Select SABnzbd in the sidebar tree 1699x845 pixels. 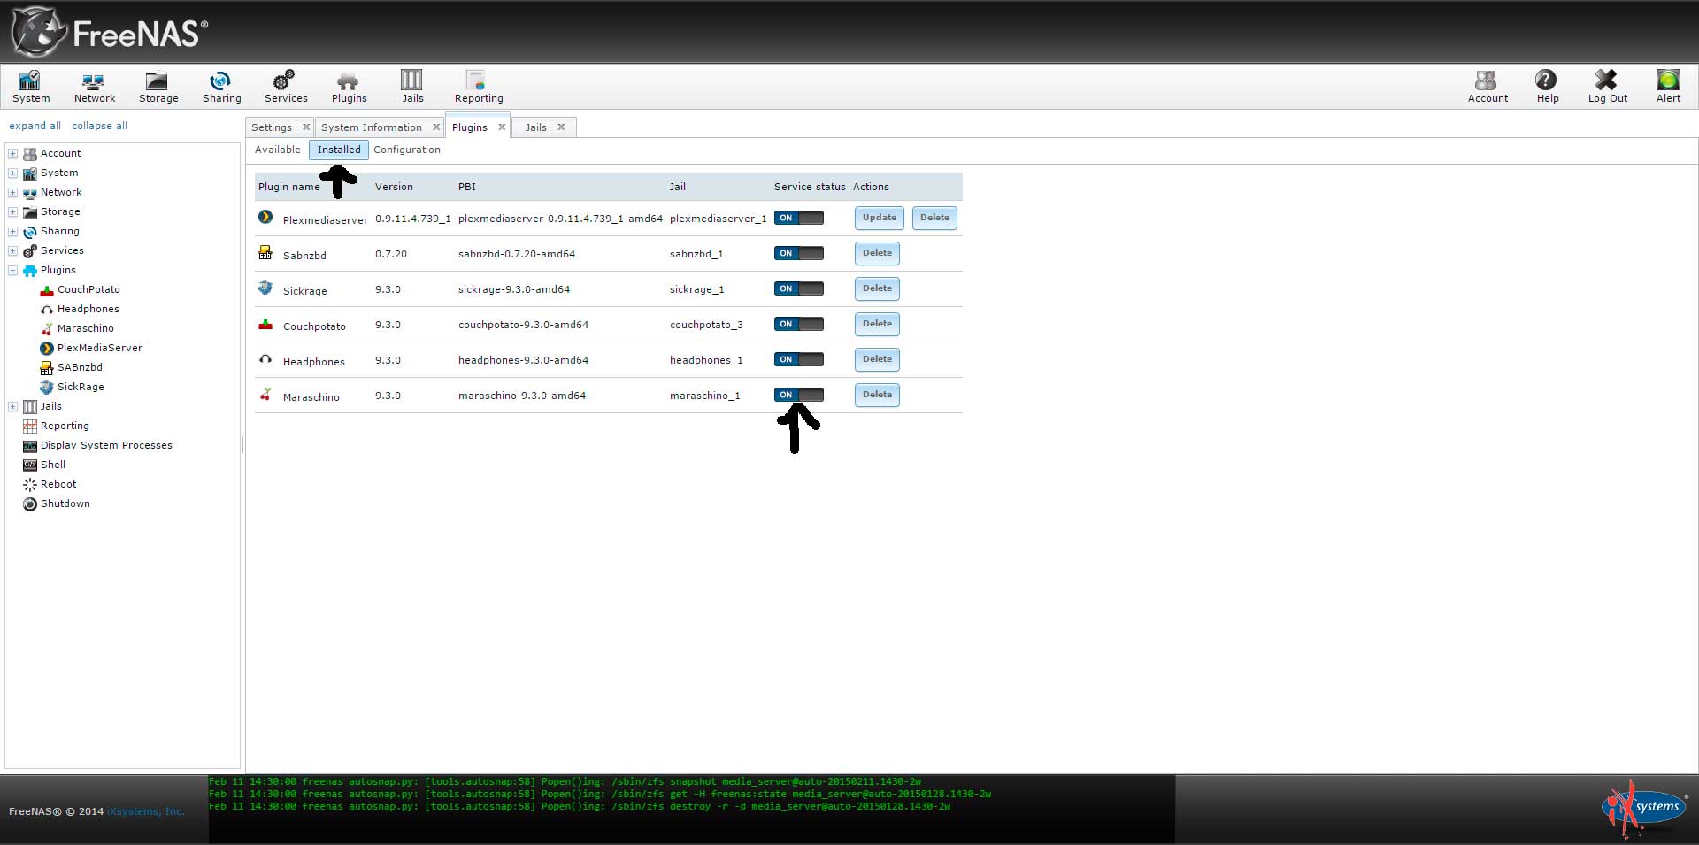pos(80,367)
